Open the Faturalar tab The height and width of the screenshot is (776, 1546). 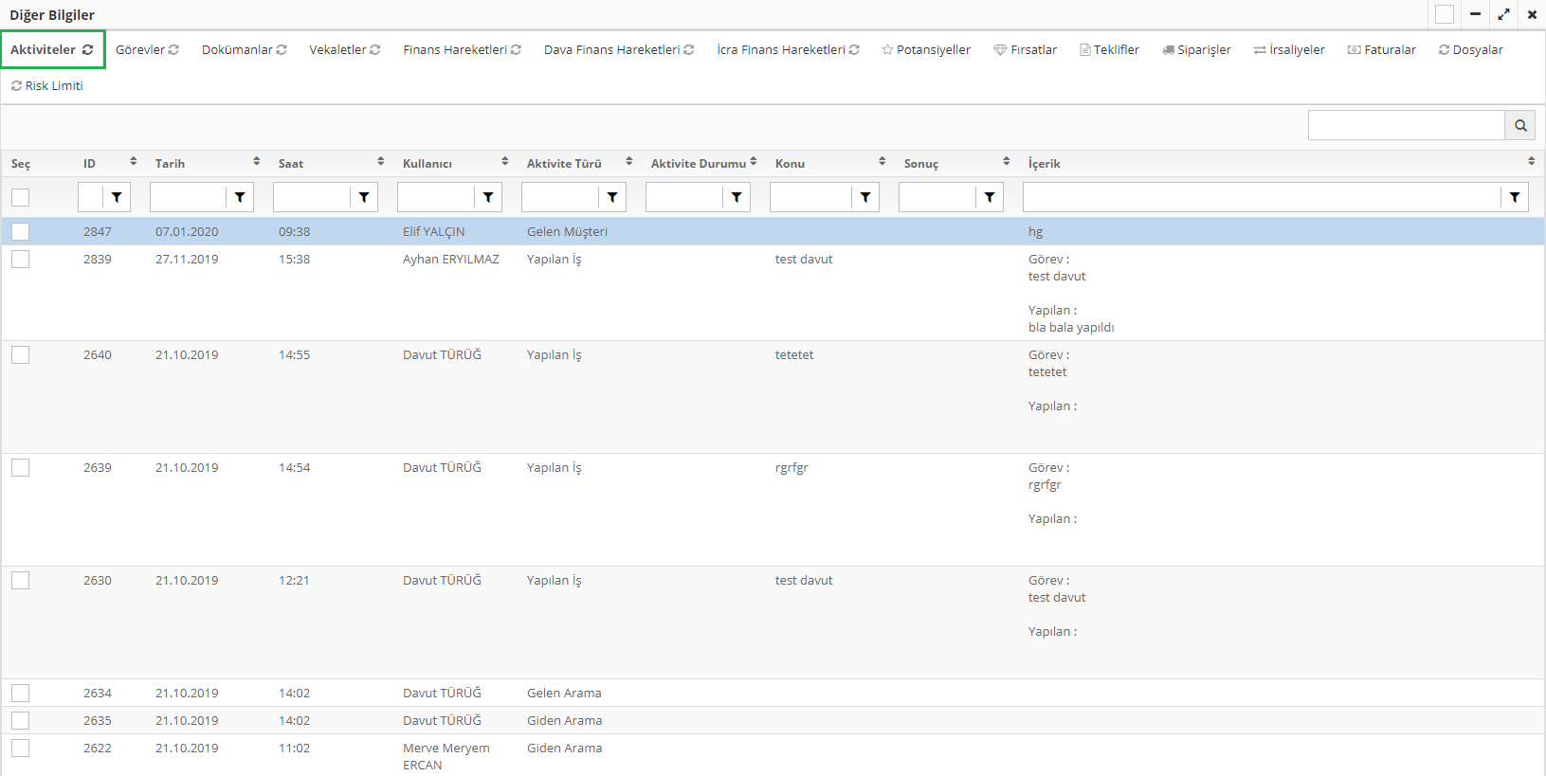point(1382,50)
